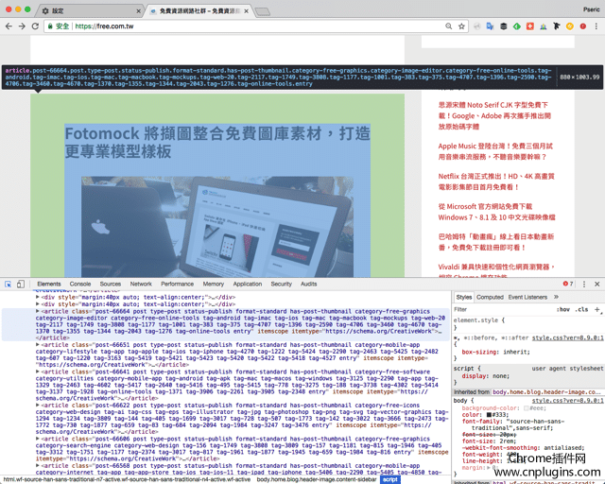
Task: Close the 免費資源網路社群 tab
Action: tap(246, 11)
